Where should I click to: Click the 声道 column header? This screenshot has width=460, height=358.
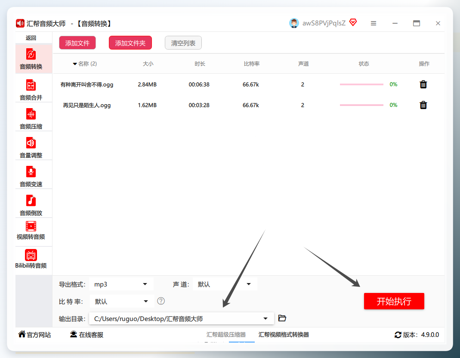[x=303, y=64]
